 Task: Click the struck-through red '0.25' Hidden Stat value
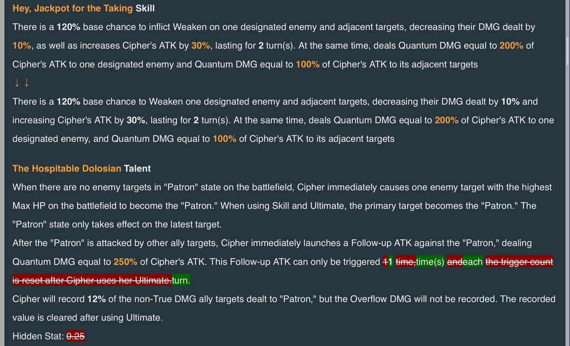point(75,336)
